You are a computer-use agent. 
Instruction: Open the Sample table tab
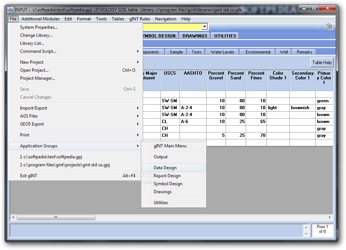tap(176, 52)
